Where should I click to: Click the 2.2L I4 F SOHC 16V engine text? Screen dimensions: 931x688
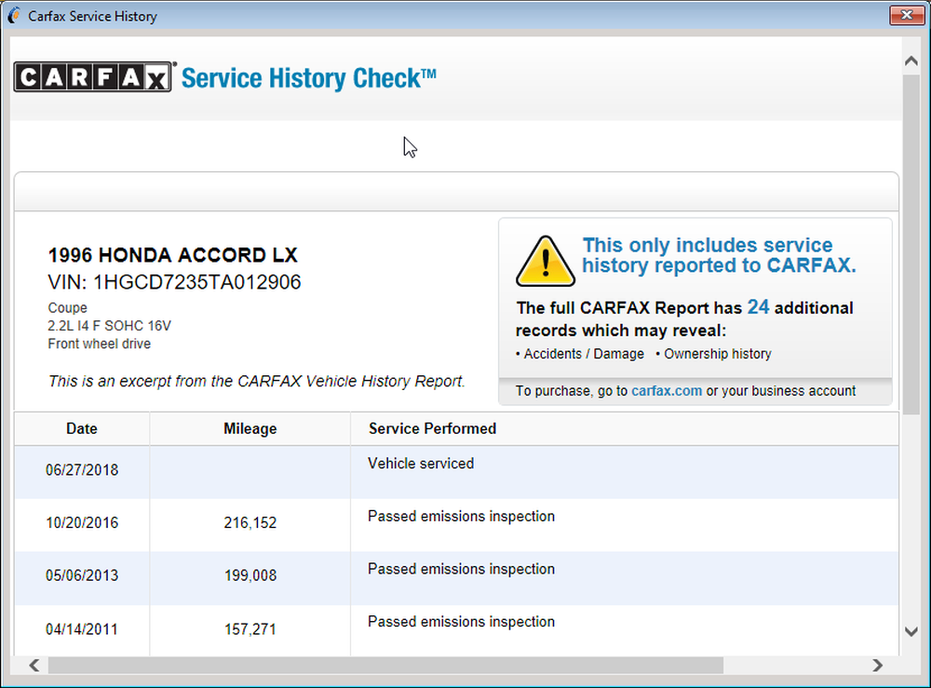tap(109, 326)
